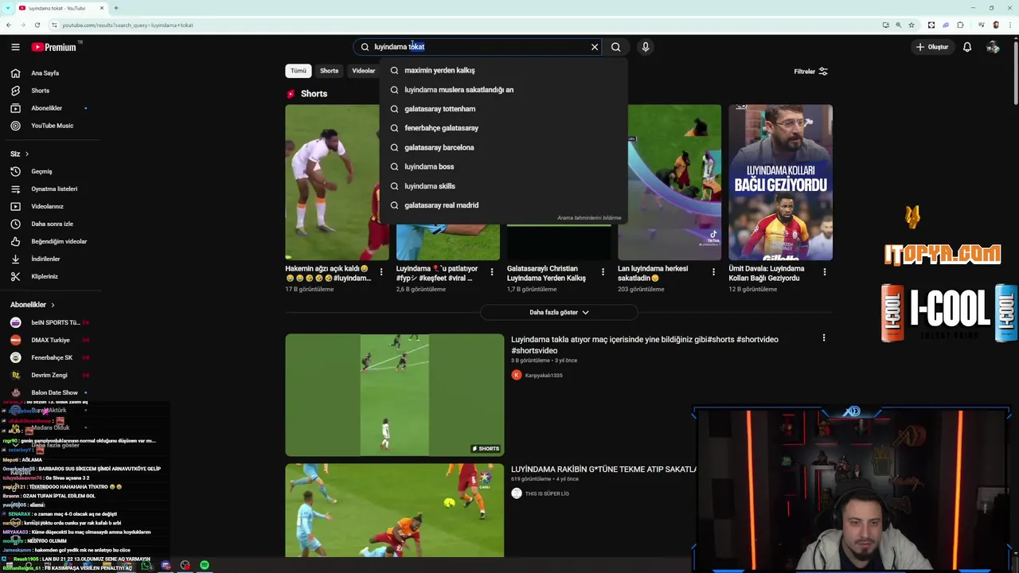Choose suggestion luyindama muslera sakatlandığı an

tap(503, 90)
